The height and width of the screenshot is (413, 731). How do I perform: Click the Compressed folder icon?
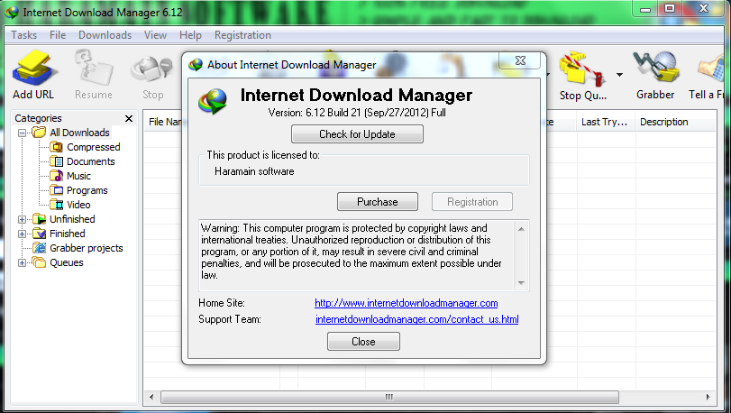[57, 147]
